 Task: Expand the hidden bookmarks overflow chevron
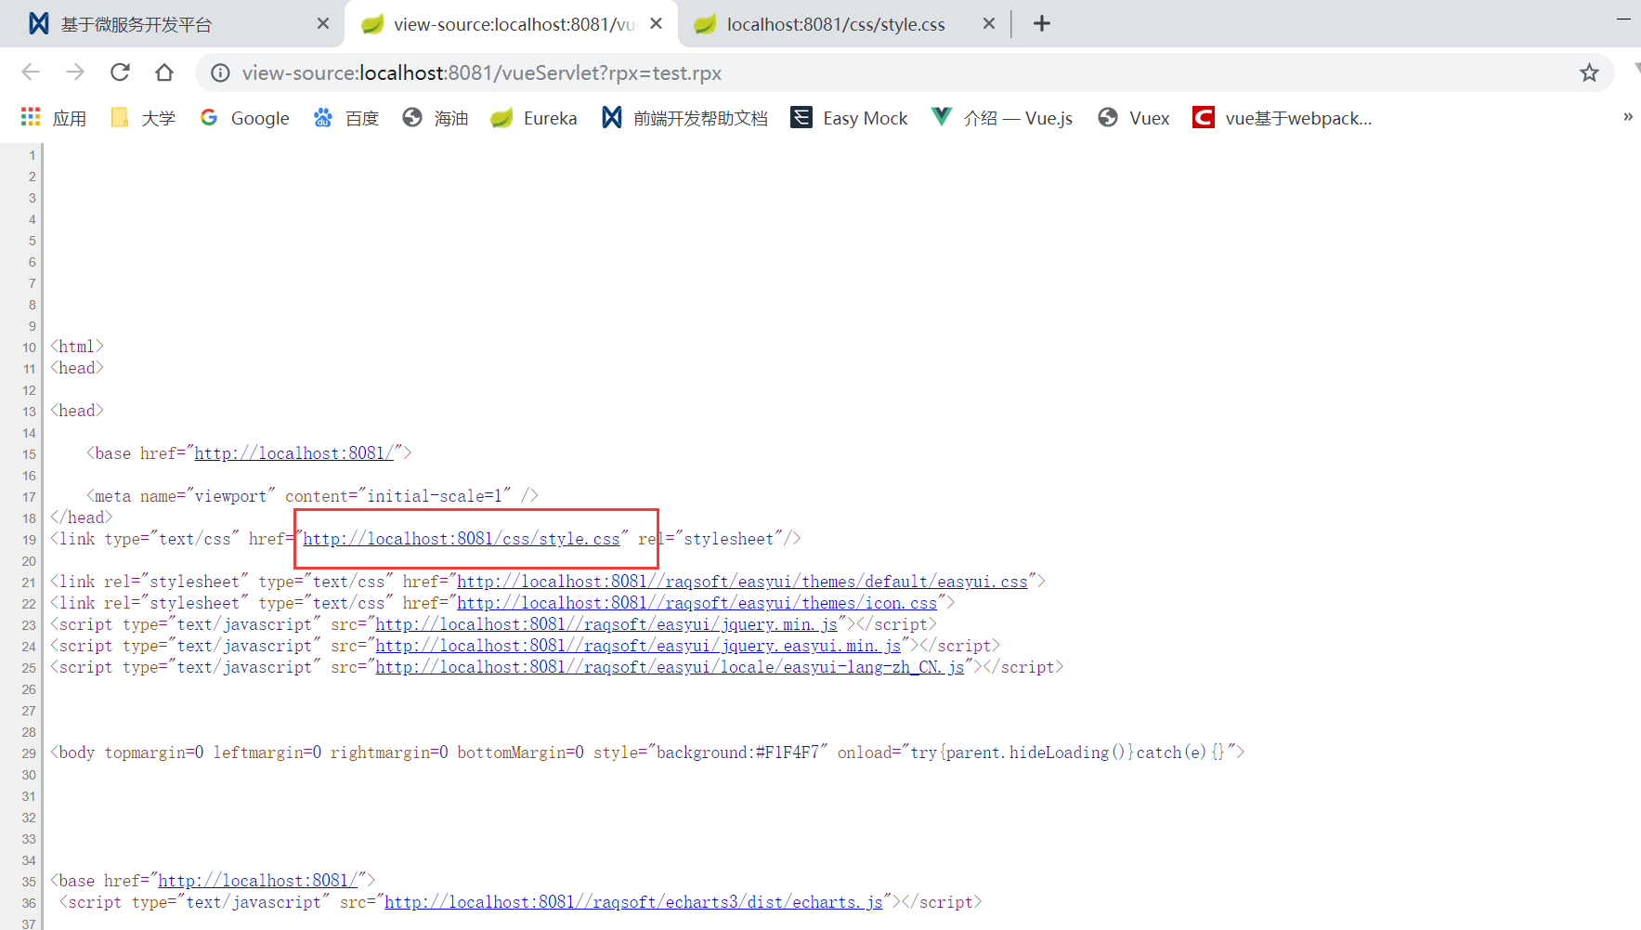(1627, 117)
